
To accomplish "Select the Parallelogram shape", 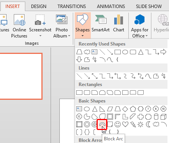I will coord(110,109).
